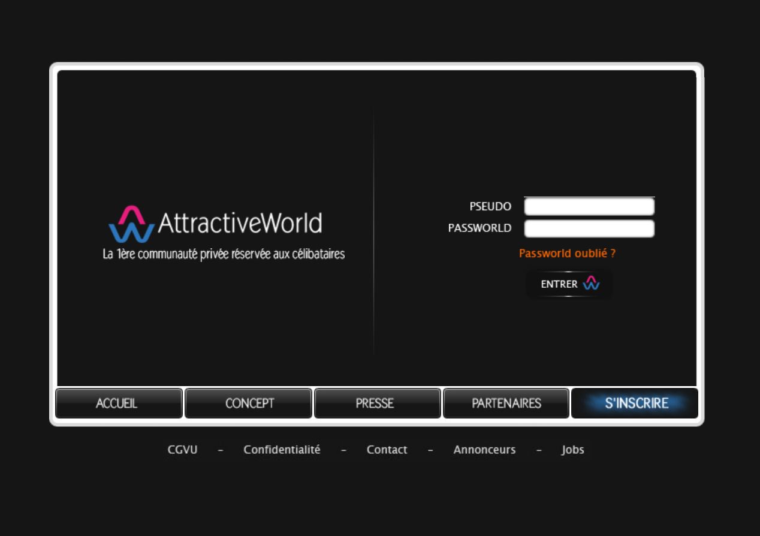
Task: Open the CONCEPT tab
Action: click(248, 403)
